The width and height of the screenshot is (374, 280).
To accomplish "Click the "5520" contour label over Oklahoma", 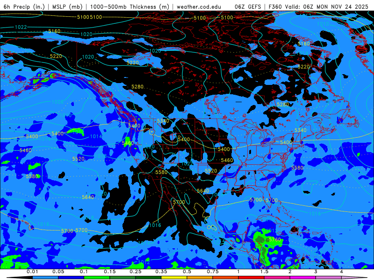I will pyautogui.click(x=211, y=171).
